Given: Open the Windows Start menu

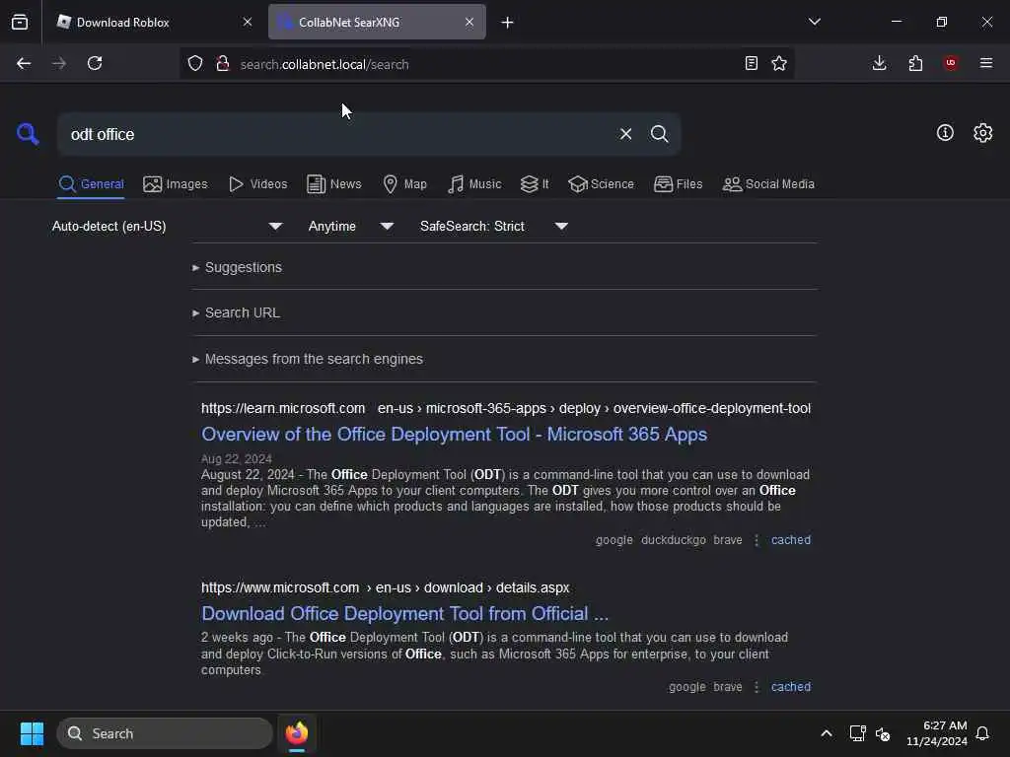Looking at the screenshot, I should click(x=32, y=733).
